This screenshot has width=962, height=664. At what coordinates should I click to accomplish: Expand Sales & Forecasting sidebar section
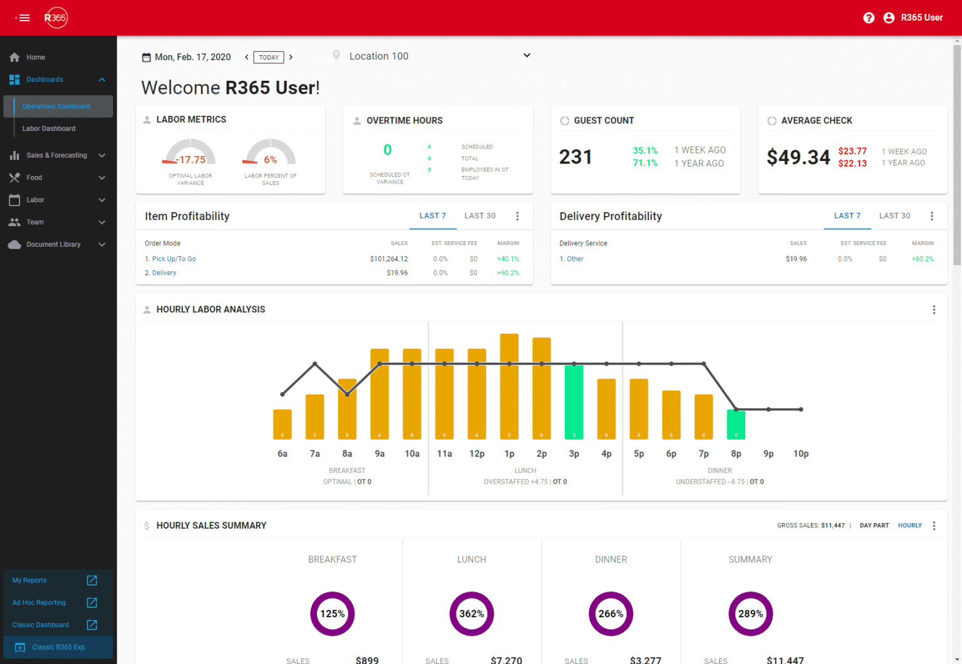(101, 155)
